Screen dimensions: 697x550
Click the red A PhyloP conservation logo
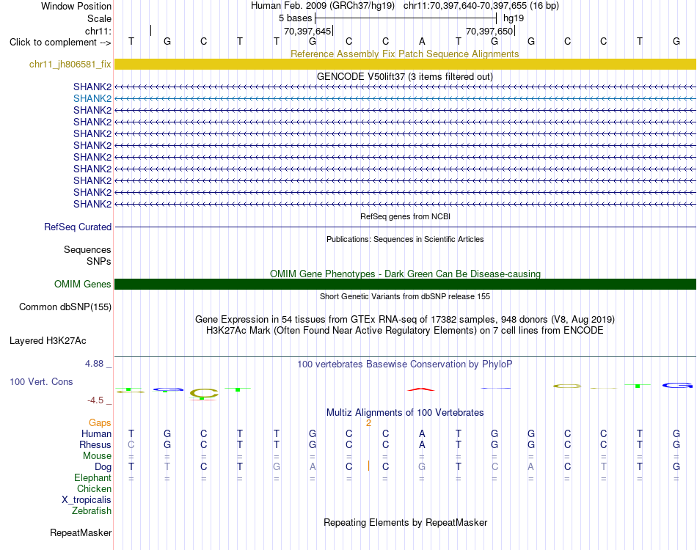(x=421, y=389)
